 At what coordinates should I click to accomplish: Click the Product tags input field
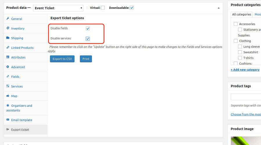[246, 97]
